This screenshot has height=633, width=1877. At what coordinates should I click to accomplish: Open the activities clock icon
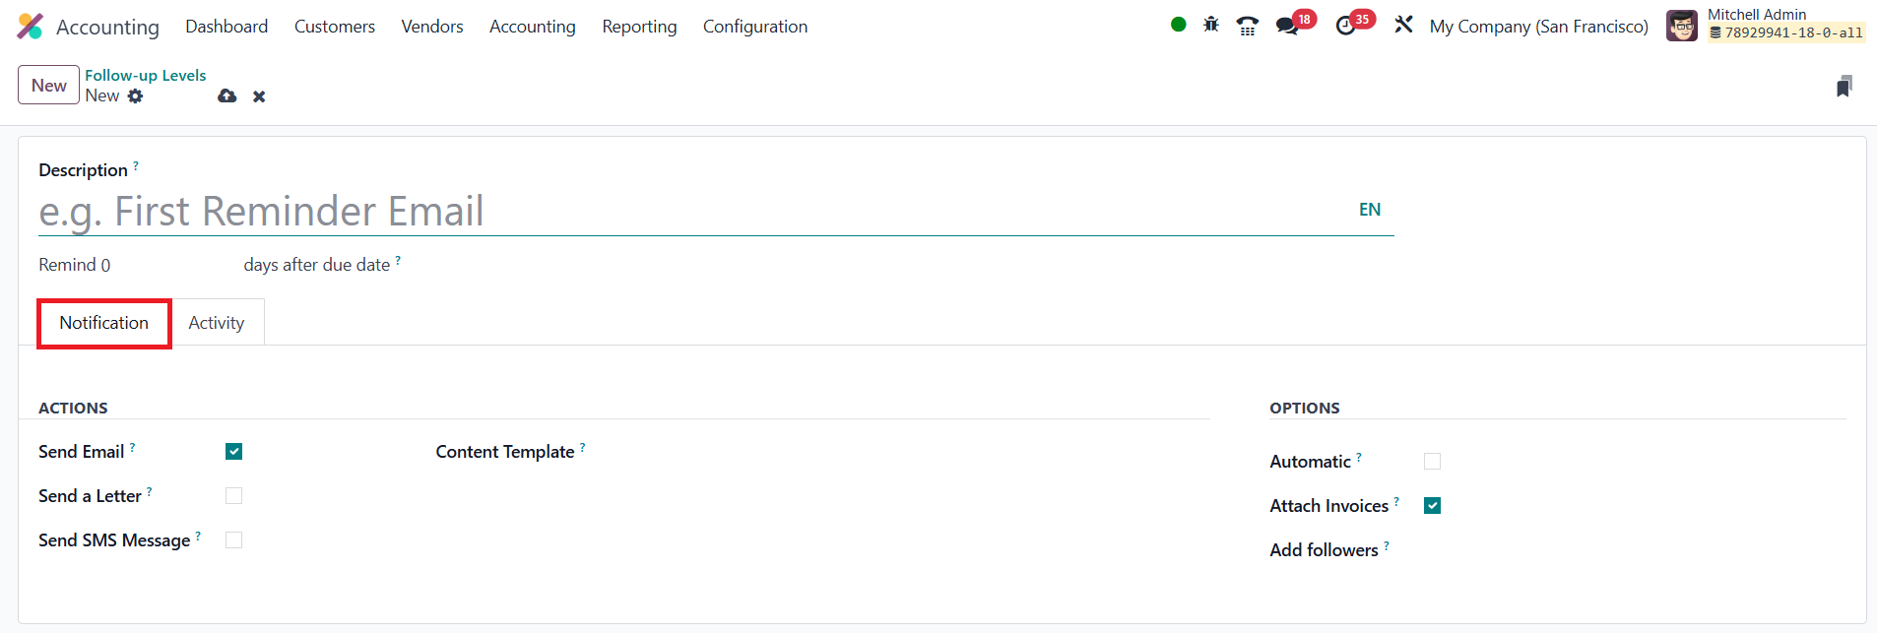(x=1345, y=26)
